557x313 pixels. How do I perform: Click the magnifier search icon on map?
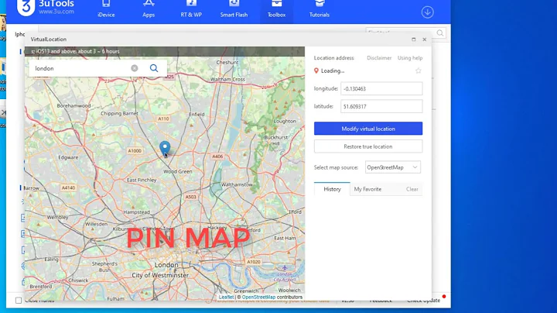(x=154, y=68)
